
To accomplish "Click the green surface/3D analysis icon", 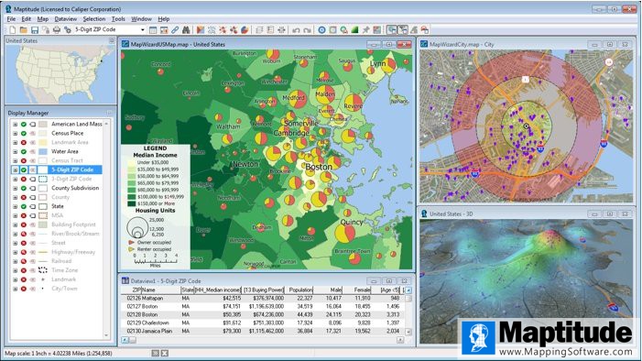I will (355, 30).
